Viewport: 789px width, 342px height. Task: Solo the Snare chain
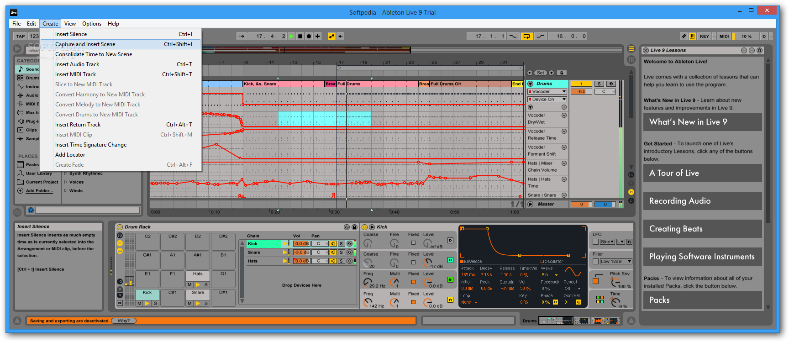click(341, 253)
